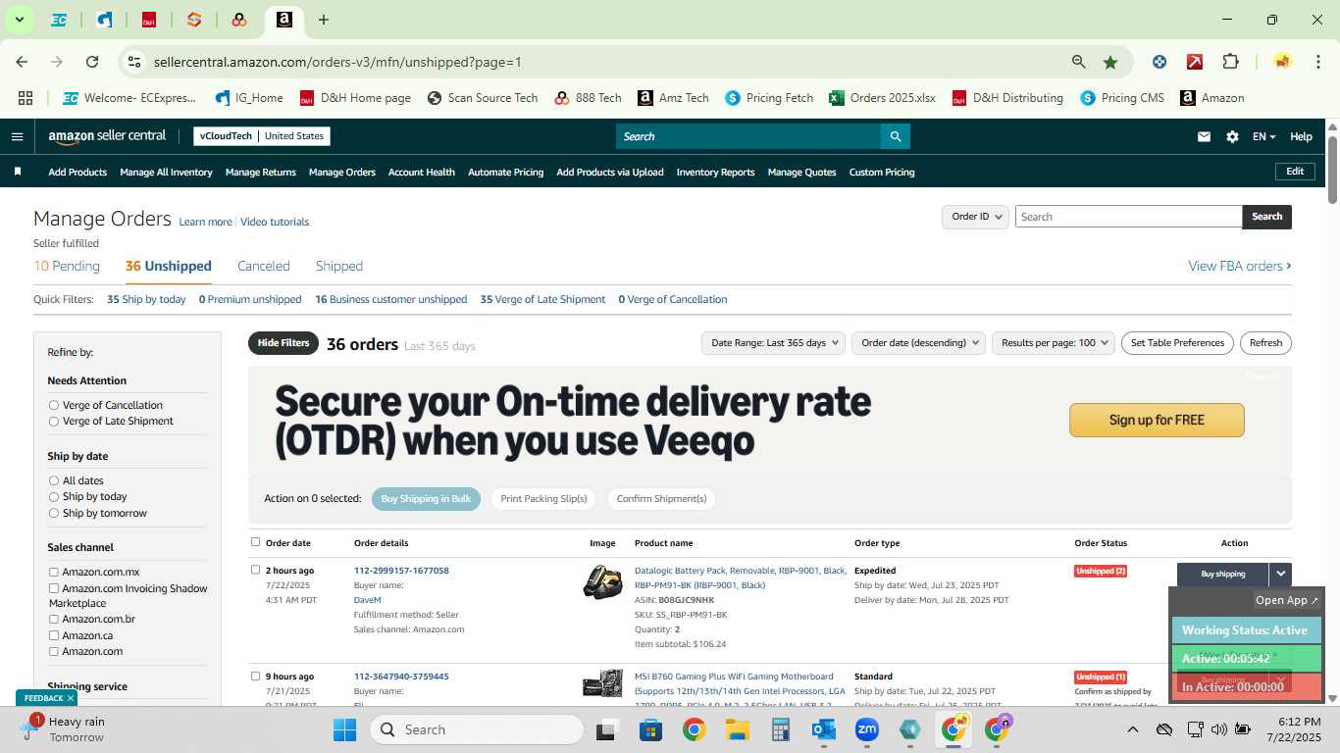Open the Results per page: 100 dropdown

[x=1053, y=342]
